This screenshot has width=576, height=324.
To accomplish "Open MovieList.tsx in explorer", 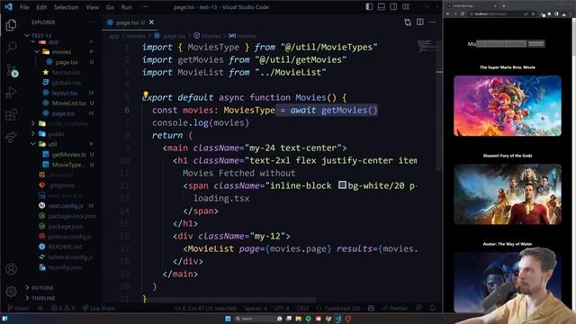I will click(x=69, y=103).
